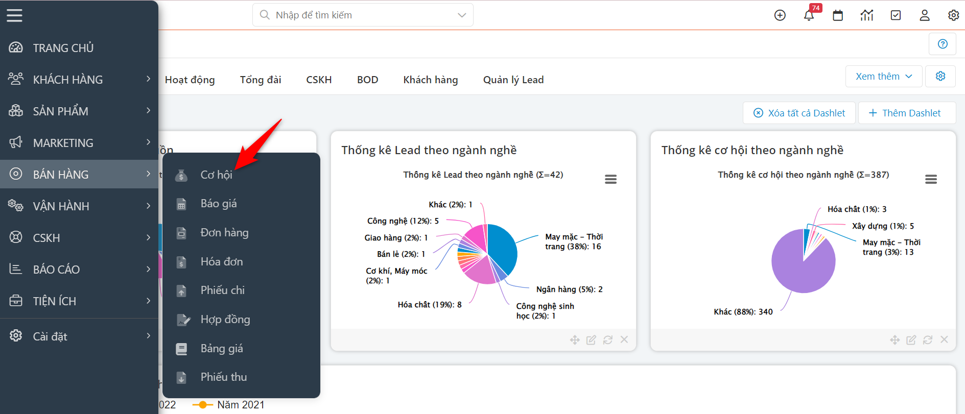Switch to the Tổng đài tab
The height and width of the screenshot is (414, 965).
click(261, 80)
